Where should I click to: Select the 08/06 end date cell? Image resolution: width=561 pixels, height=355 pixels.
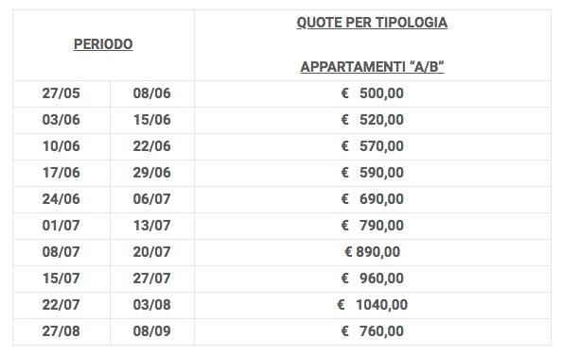tap(152, 93)
